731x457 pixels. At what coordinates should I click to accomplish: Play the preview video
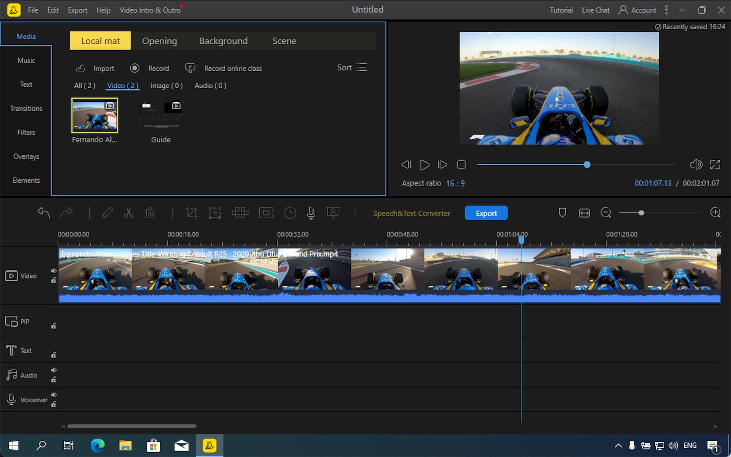[424, 165]
